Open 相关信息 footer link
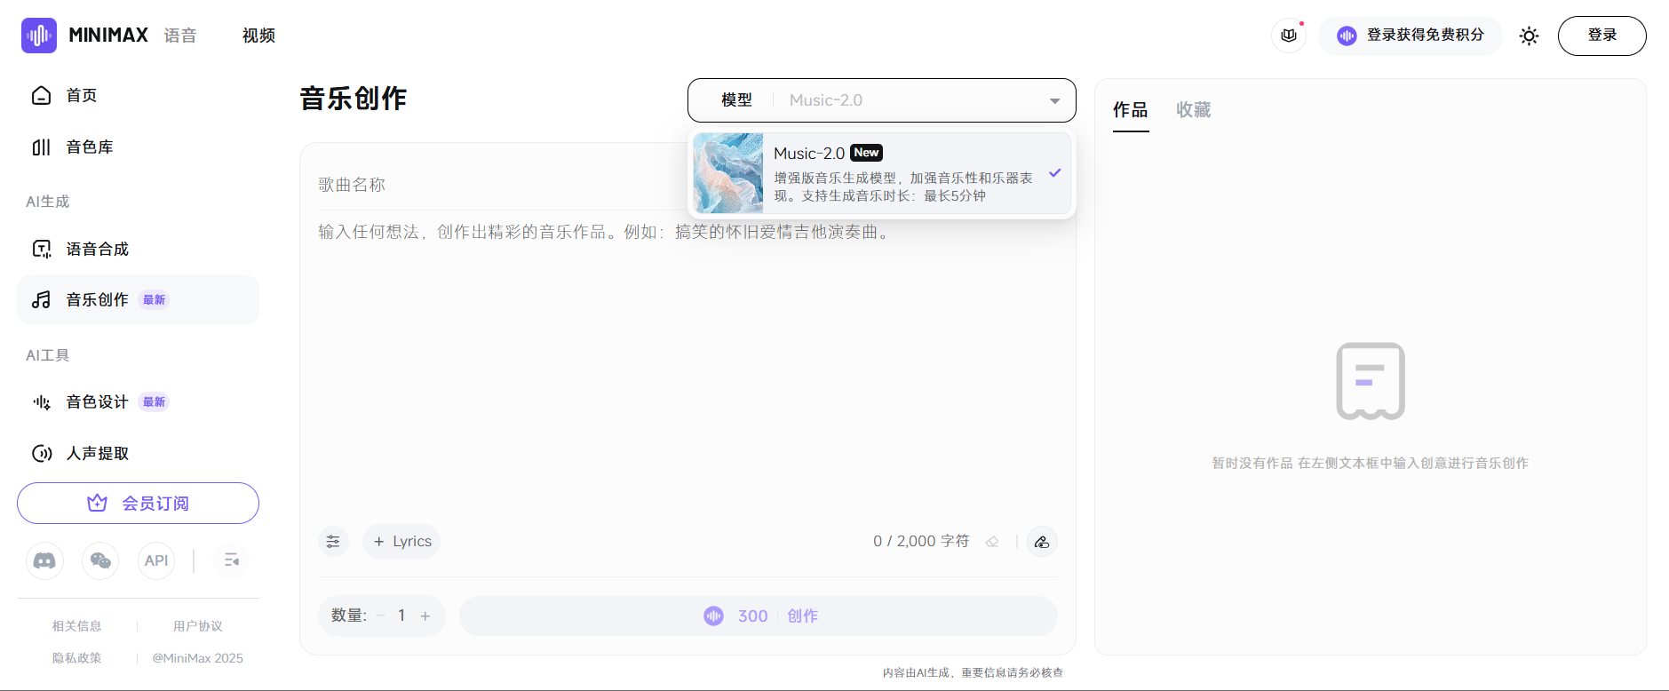 77,626
